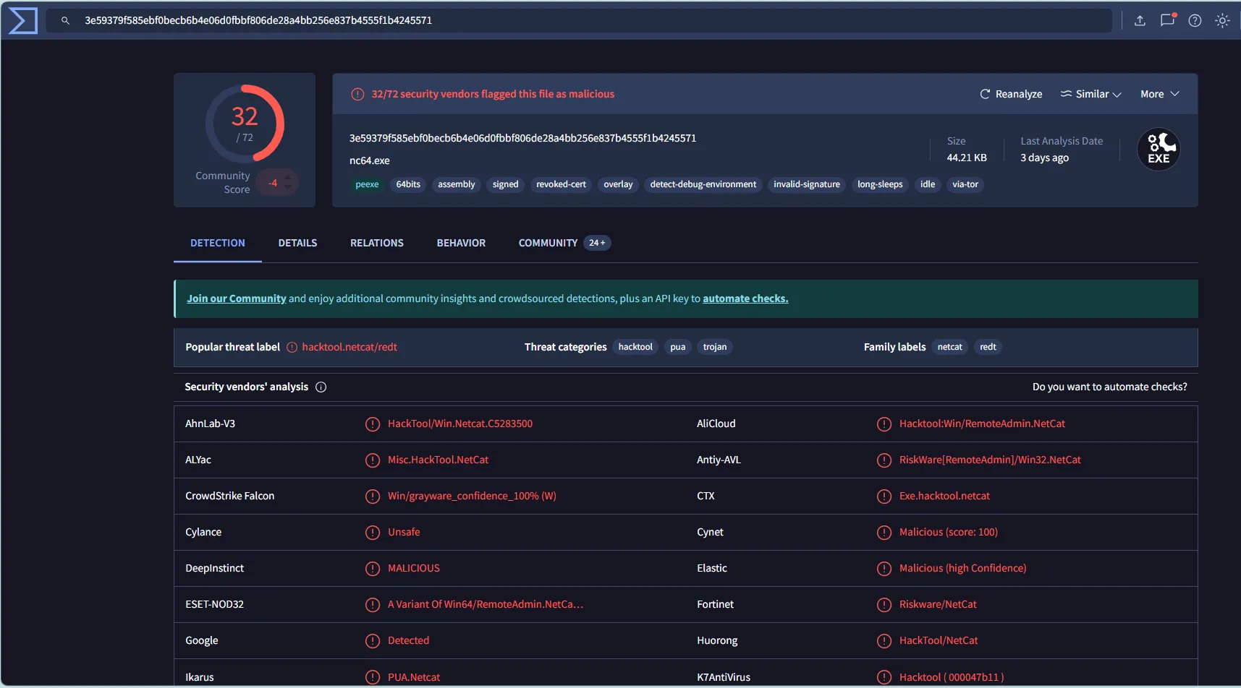Vote up on the Community Score
This screenshot has width=1241, height=688.
pyautogui.click(x=288, y=176)
